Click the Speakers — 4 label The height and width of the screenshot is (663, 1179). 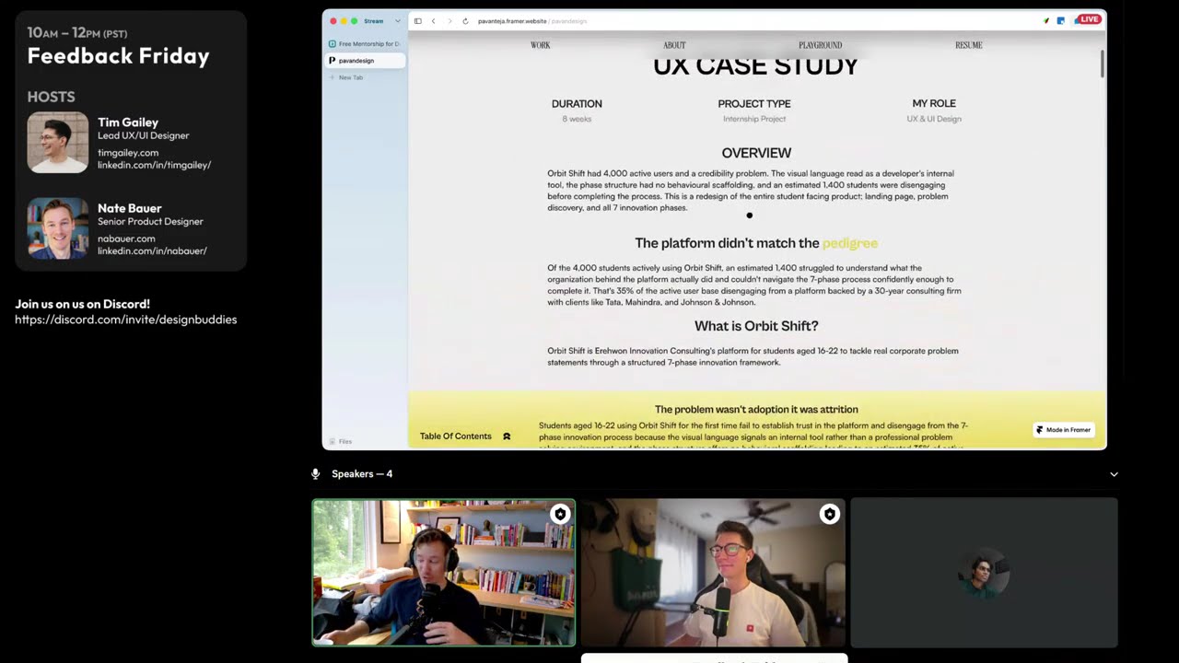[362, 474]
